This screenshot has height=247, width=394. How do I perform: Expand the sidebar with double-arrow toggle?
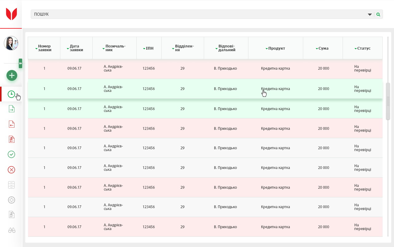[20, 63]
